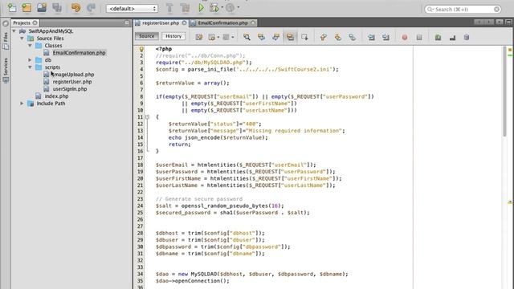Show opened documents list button
Screen dimensions: 514x289
[499, 22]
